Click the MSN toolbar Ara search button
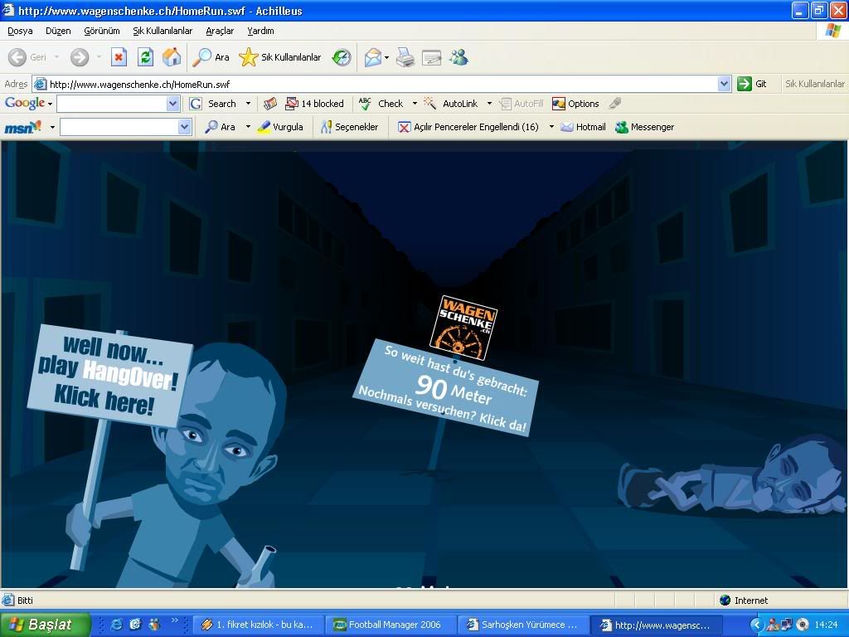Screen dimensions: 849x637 pyautogui.click(x=220, y=127)
